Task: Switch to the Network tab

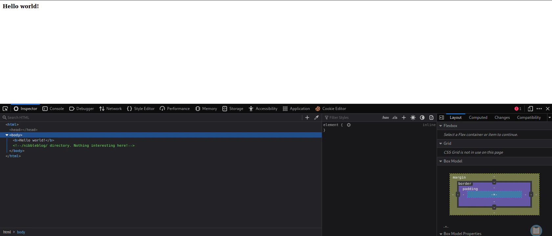Action: click(110, 109)
